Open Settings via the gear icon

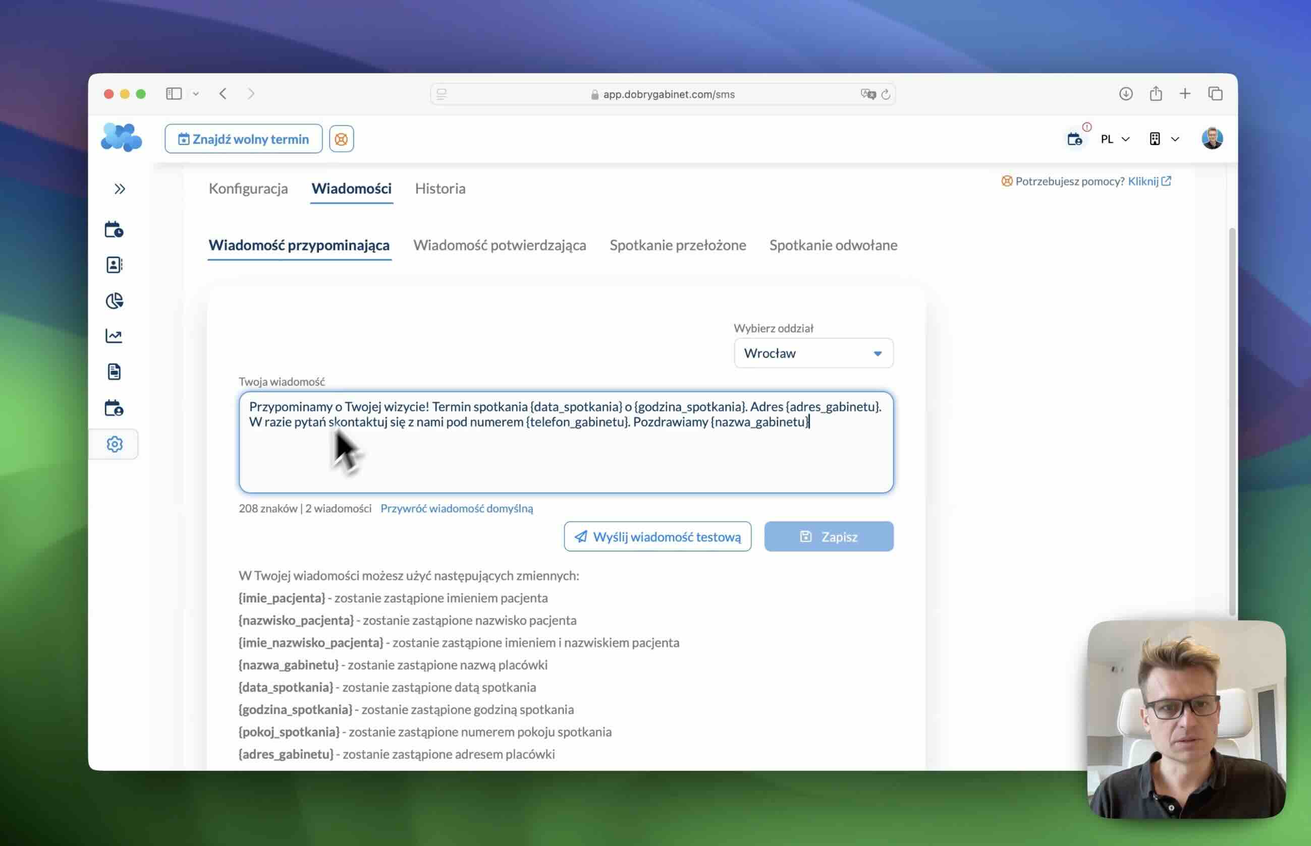click(115, 444)
